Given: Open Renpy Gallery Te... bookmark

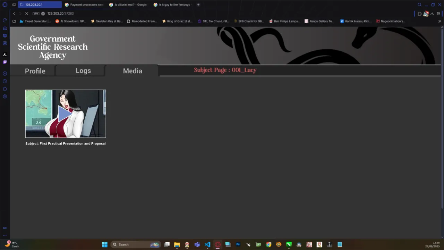Looking at the screenshot, I should coord(319,21).
